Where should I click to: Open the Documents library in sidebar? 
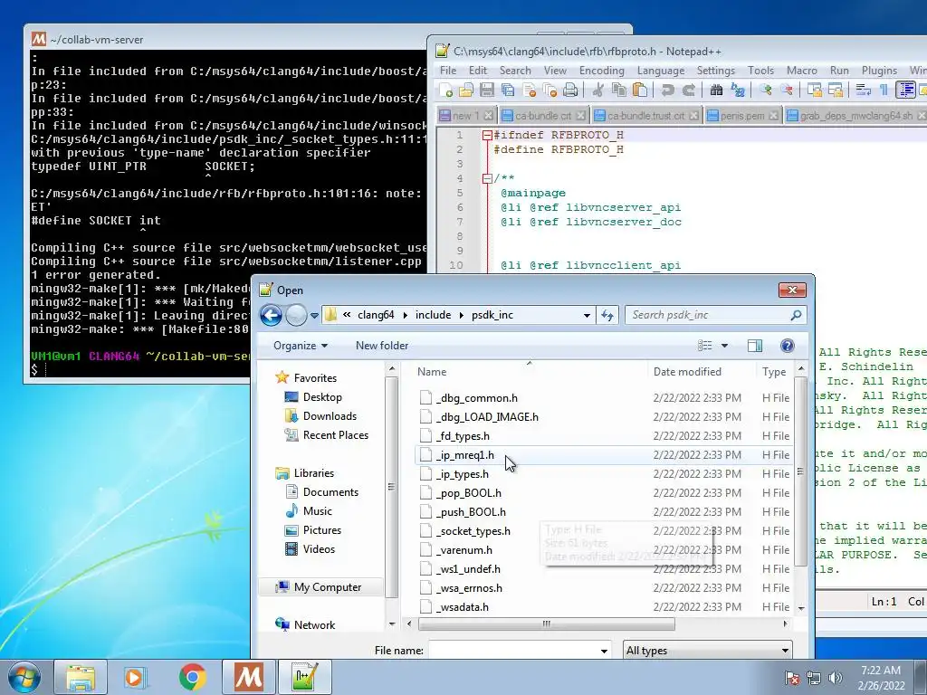[330, 492]
